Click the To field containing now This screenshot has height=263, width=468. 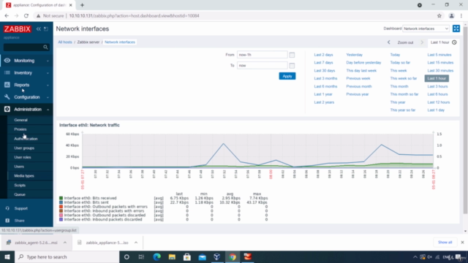pos(262,66)
